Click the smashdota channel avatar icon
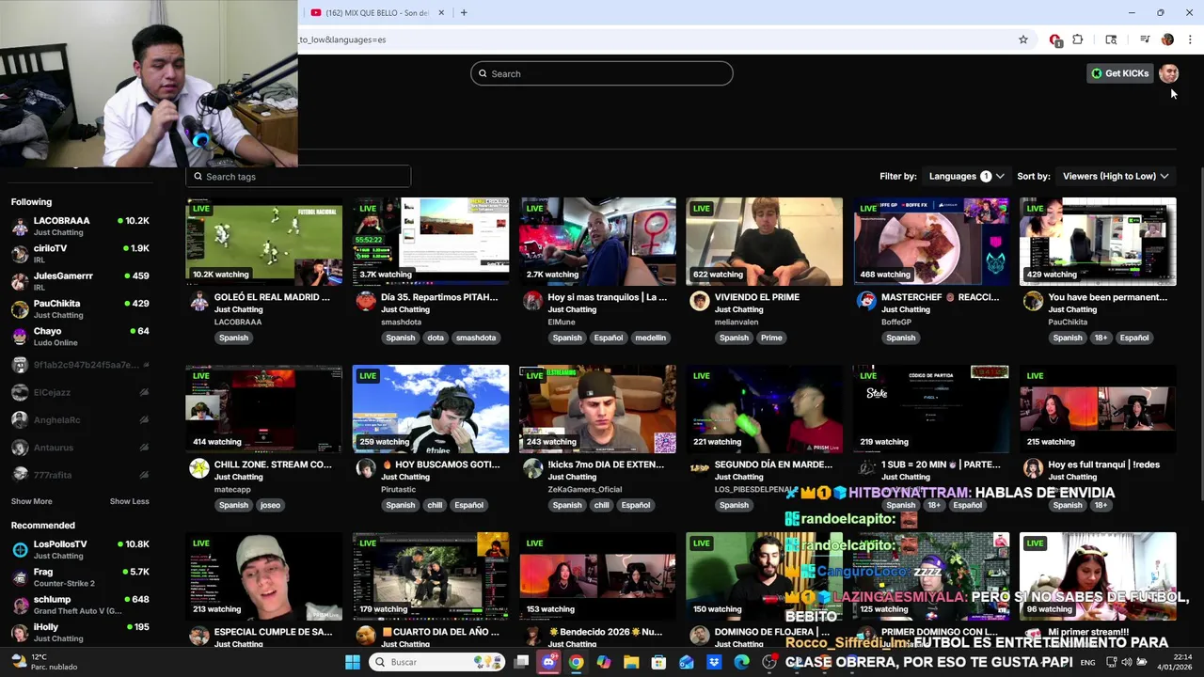1204x677 pixels. tap(366, 301)
